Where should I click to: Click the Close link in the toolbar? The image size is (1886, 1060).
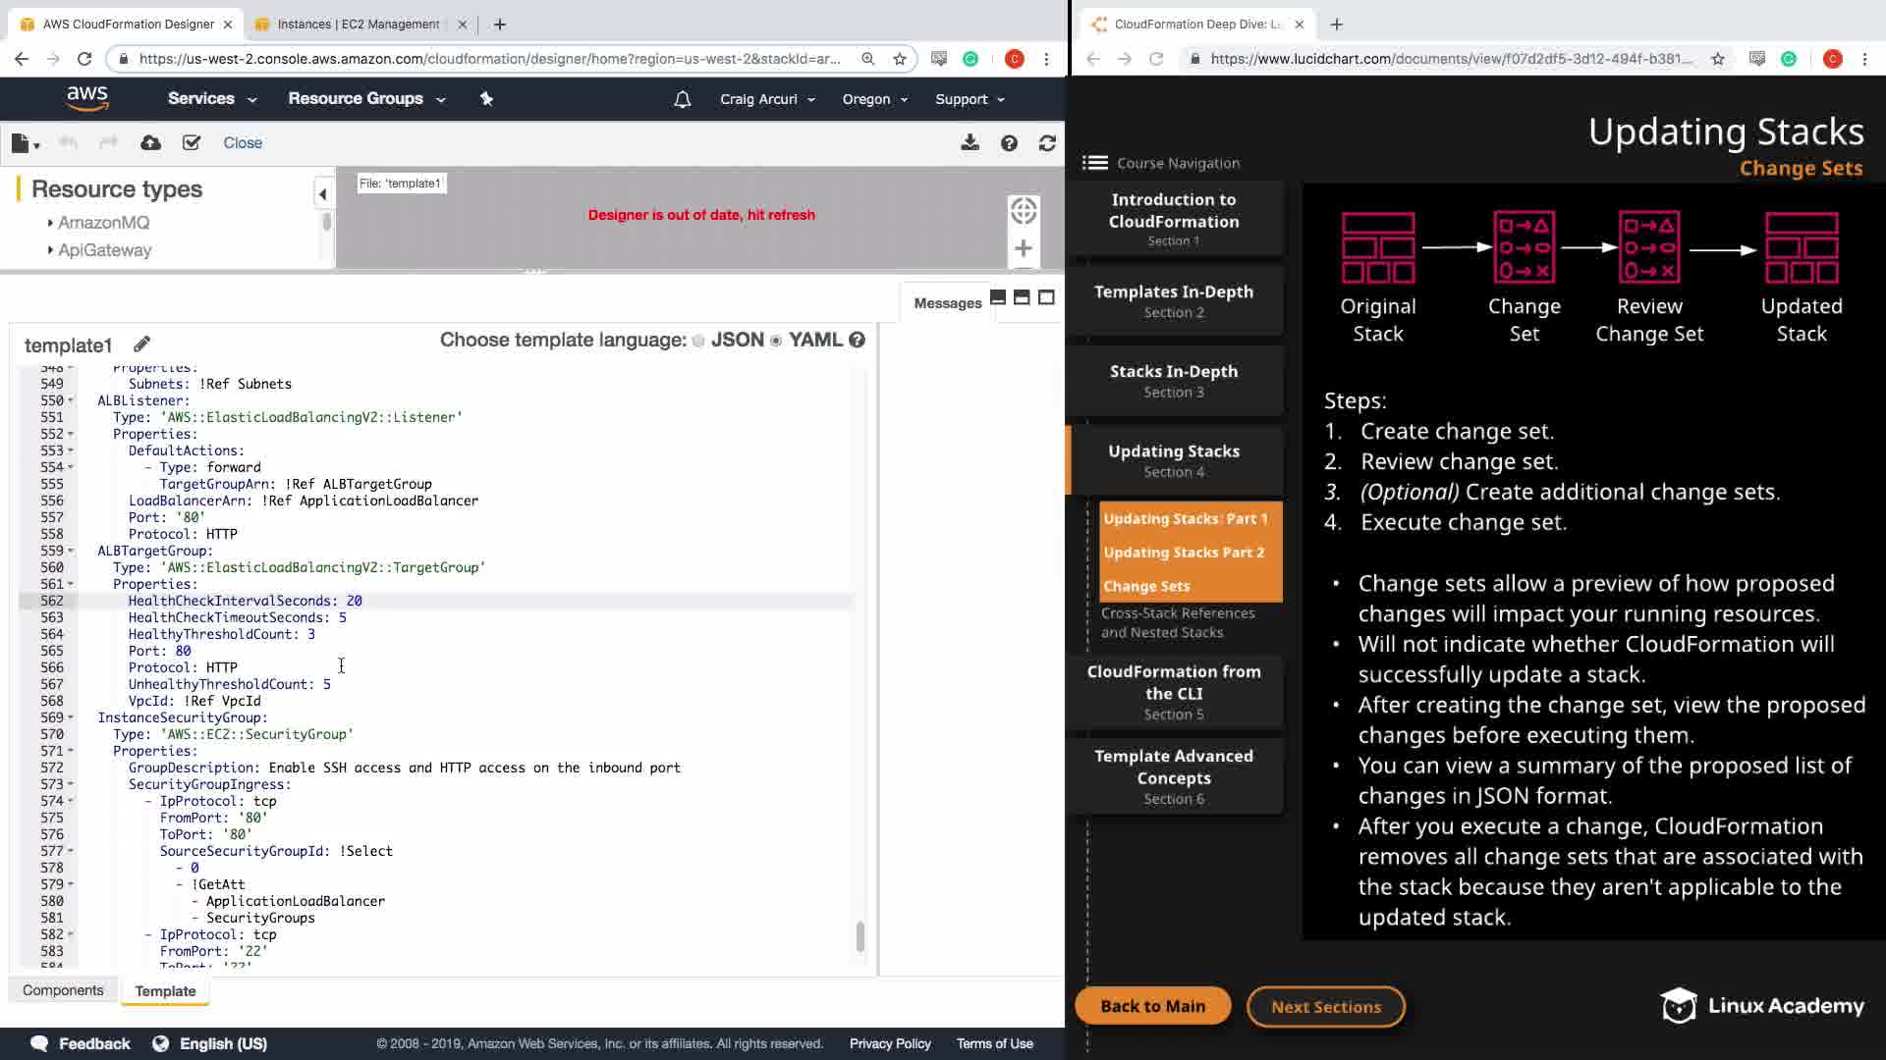pyautogui.click(x=243, y=143)
